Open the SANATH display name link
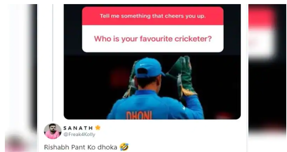Viewport: 287px width, 152px height. (78, 128)
